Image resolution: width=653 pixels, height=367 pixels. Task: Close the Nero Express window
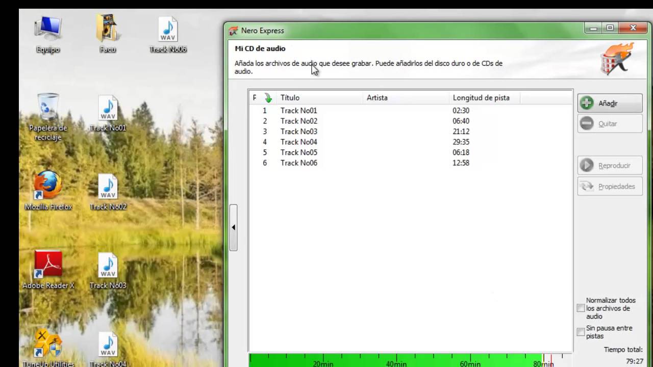tap(633, 28)
